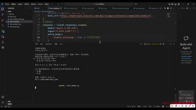
Task: Open the Search view in activity bar
Action: click(3, 26)
